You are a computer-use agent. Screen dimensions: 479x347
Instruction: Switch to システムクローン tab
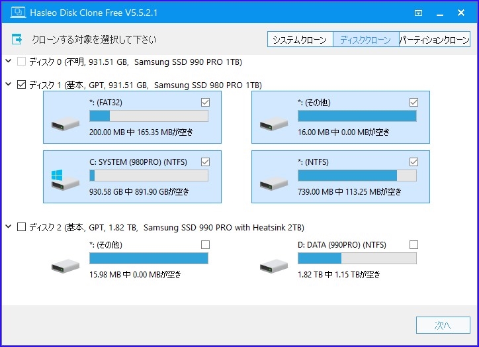[x=300, y=40]
